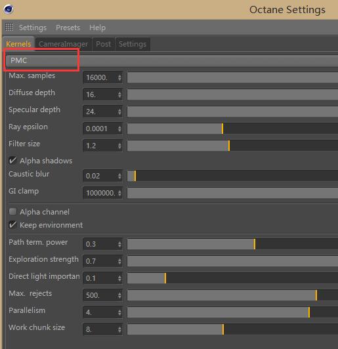
Task: Click the Filter size stepper arrows
Action: click(x=119, y=146)
